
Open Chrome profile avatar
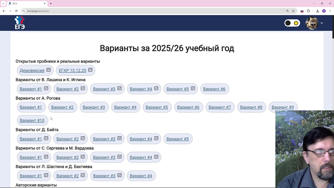pyautogui.click(x=324, y=11)
